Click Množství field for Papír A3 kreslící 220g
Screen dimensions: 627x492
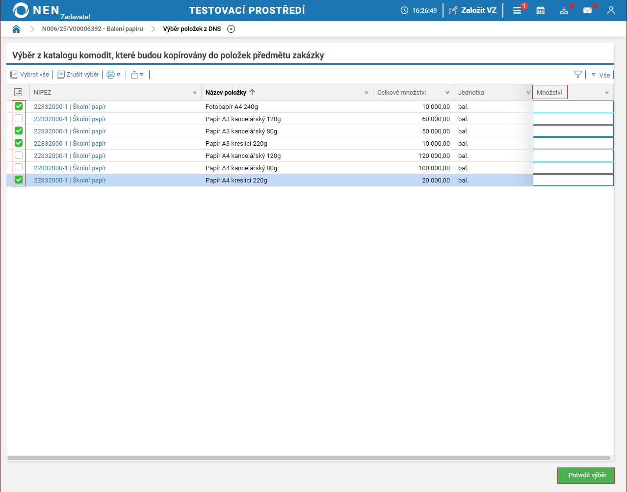[573, 143]
